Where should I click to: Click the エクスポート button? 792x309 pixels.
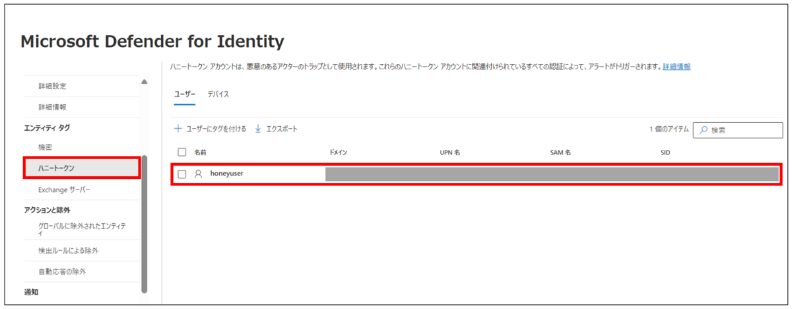[276, 129]
